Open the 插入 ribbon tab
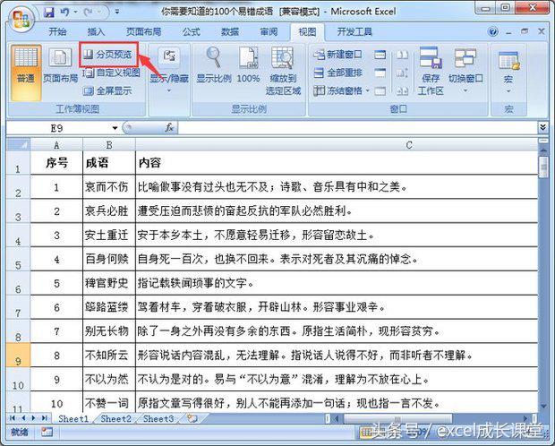Image resolution: width=555 pixels, height=446 pixels. pyautogui.click(x=96, y=32)
